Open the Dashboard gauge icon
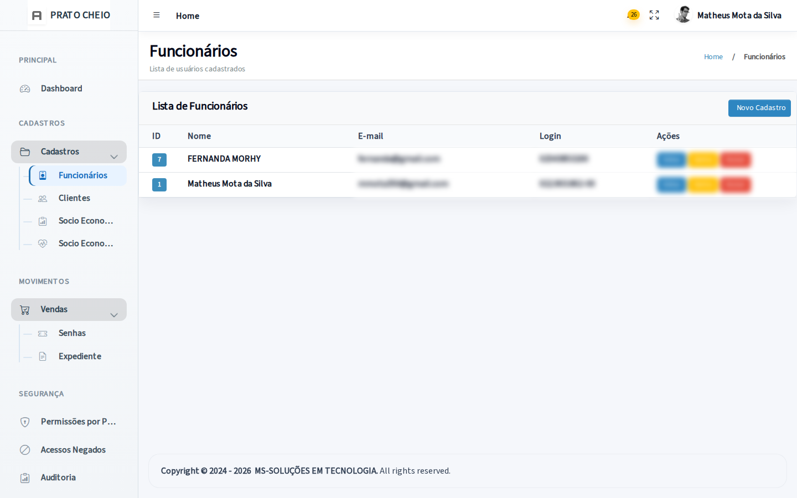797x498 pixels. (x=25, y=89)
